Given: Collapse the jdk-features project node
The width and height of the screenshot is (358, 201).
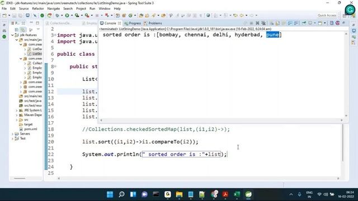Looking at the screenshot, I should click(12, 35).
